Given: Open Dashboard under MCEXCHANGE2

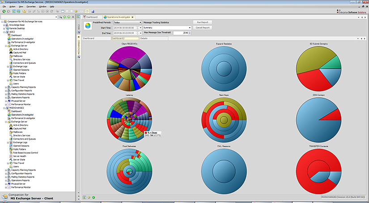Looking at the screenshot, I should click(16, 111).
